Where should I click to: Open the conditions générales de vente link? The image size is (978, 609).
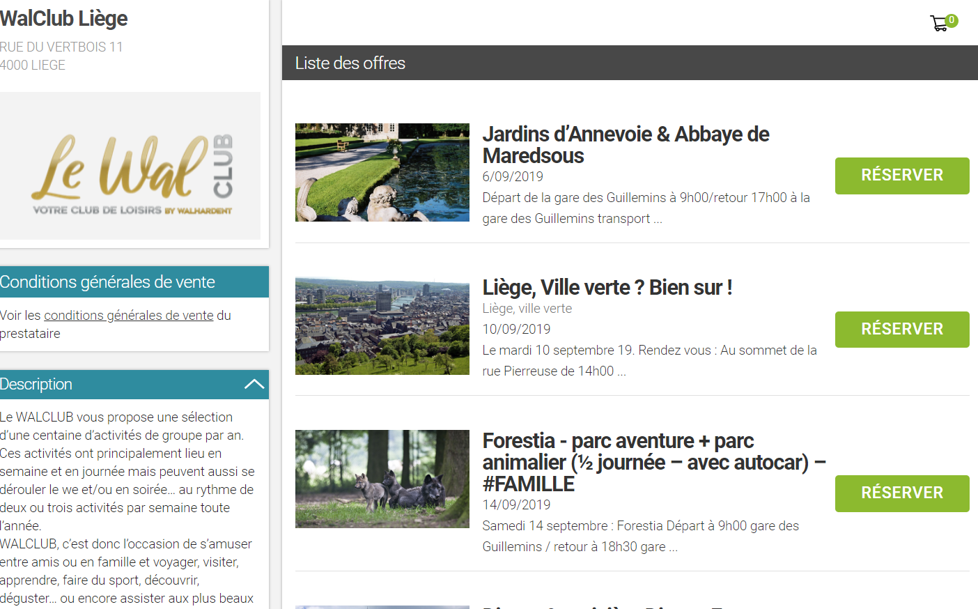coord(129,316)
